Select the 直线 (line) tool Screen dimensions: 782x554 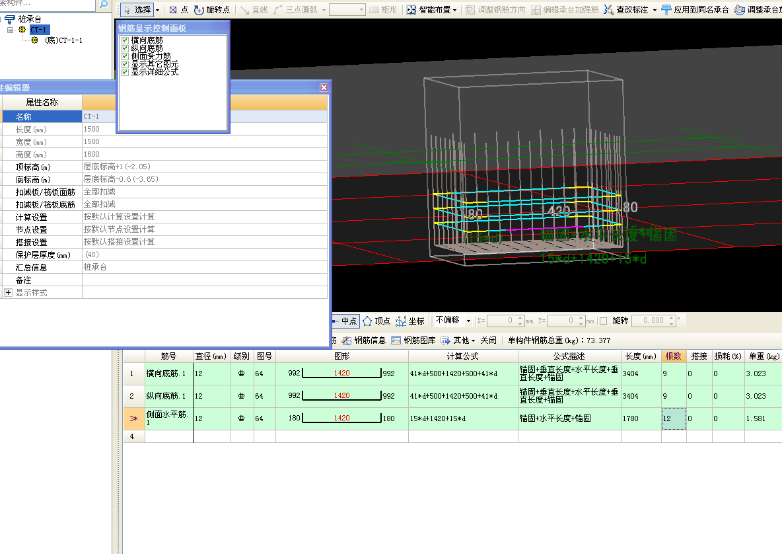pos(254,9)
